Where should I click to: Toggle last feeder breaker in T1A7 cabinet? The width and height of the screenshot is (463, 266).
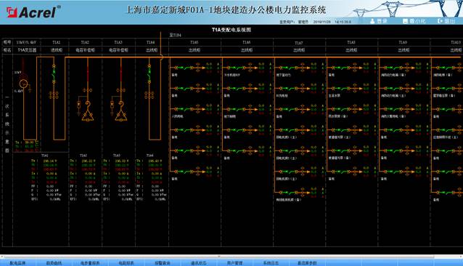point(289,193)
